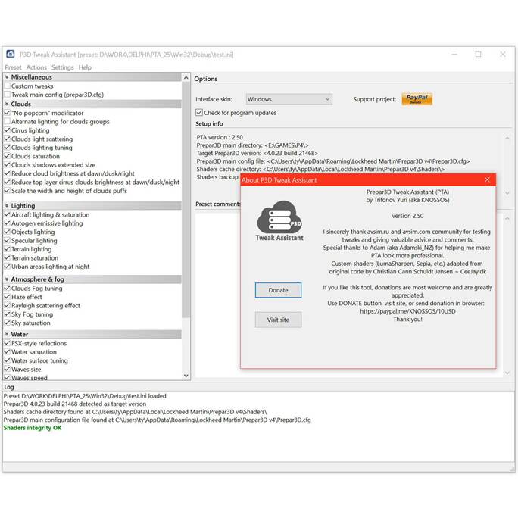518x518 pixels.
Task: Toggle Sky saturation checkbox
Action: click(8, 323)
